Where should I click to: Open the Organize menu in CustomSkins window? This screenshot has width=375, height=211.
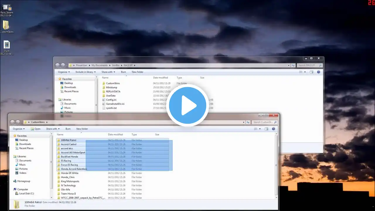(x=18, y=129)
